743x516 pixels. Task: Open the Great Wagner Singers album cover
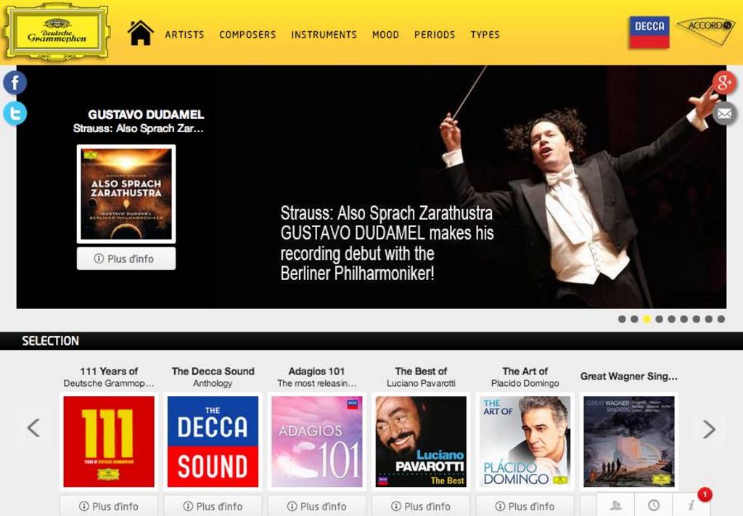click(629, 441)
